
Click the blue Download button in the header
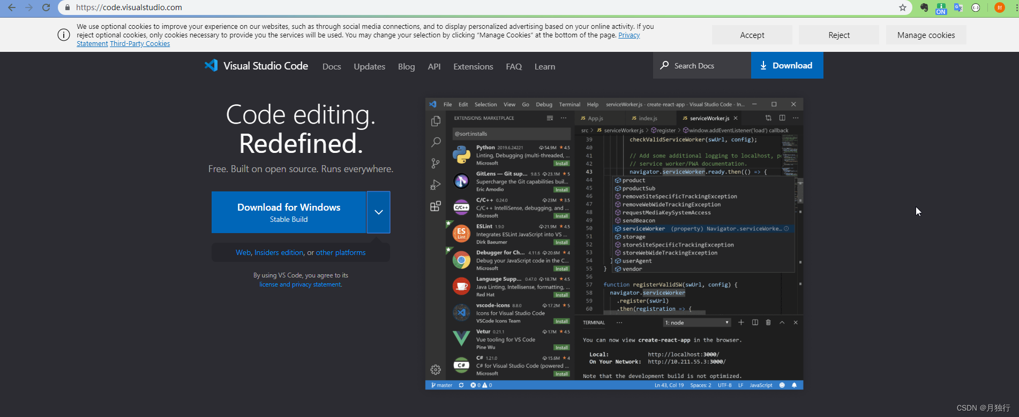click(x=787, y=65)
